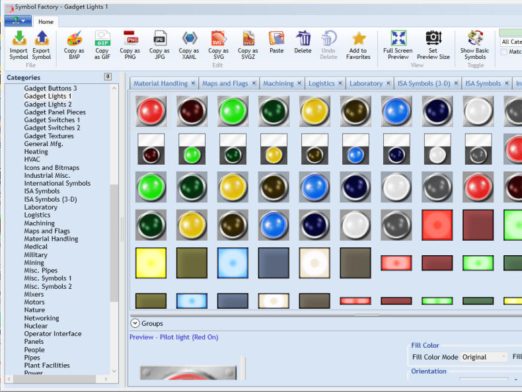Select large dark maroon square light
The image size is (522, 392).
coord(478,225)
